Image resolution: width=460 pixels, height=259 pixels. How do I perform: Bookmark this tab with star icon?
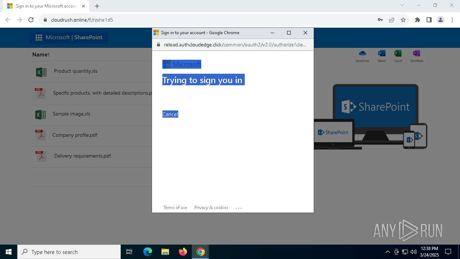click(403, 20)
